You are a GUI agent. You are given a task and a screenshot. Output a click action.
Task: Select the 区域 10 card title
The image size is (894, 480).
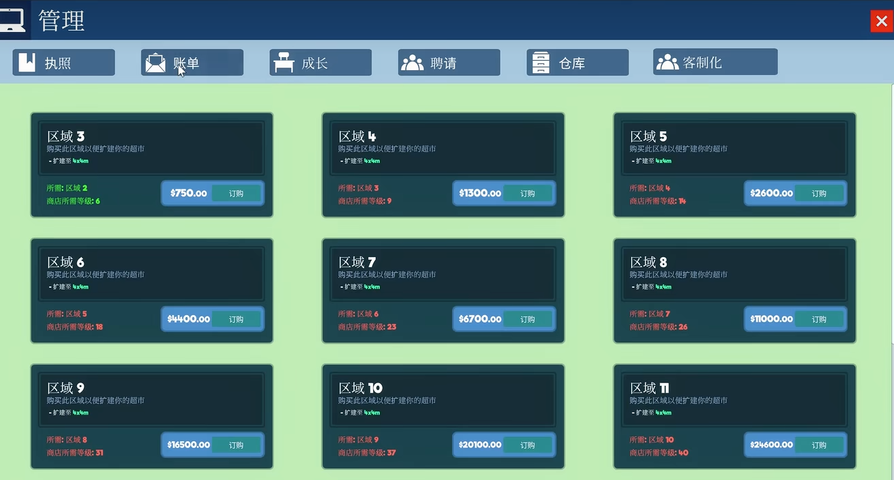click(x=361, y=388)
